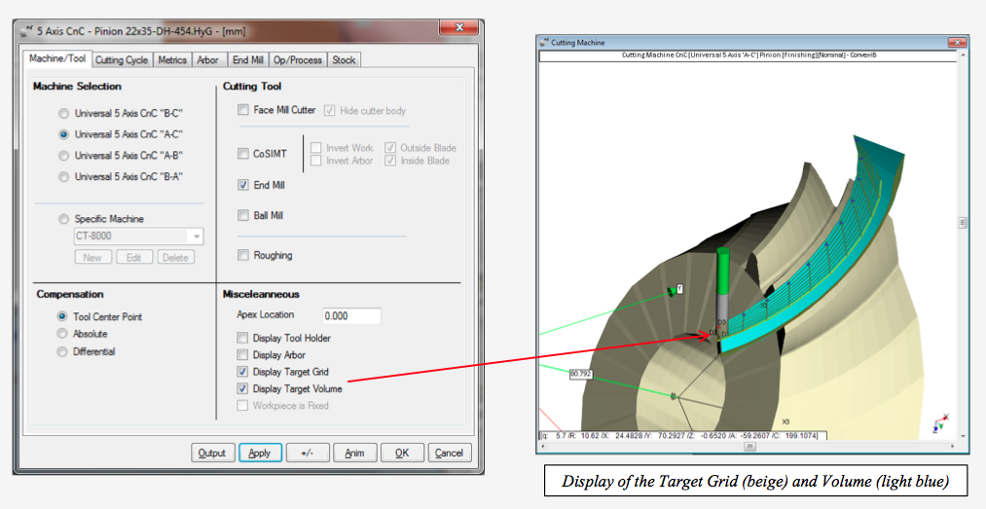Click the Edit machine button
This screenshot has height=509, width=986.
(x=134, y=257)
